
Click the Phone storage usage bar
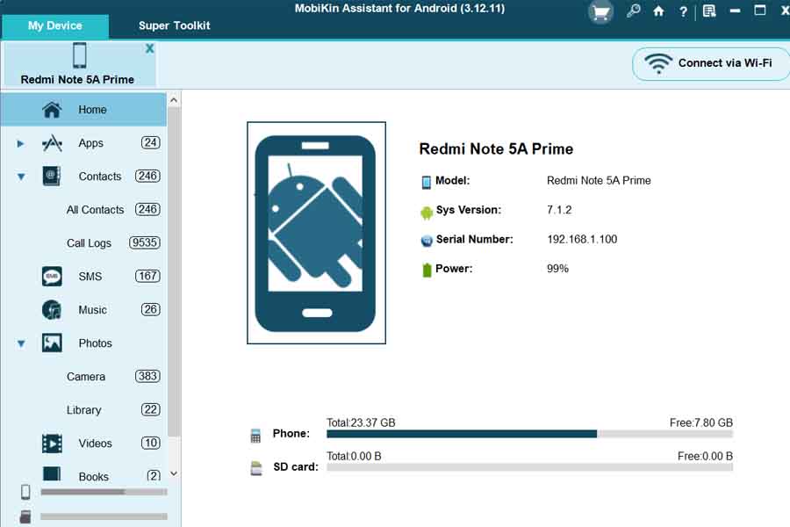coord(529,434)
